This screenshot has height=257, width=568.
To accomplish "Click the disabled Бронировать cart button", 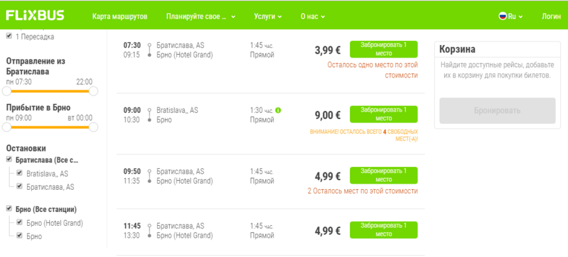I will [497, 111].
